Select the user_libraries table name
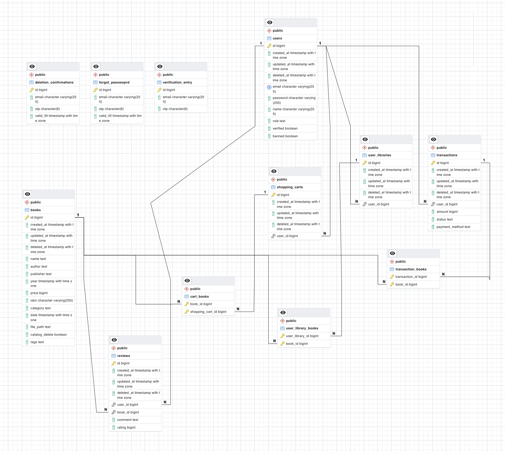 tap(379, 155)
